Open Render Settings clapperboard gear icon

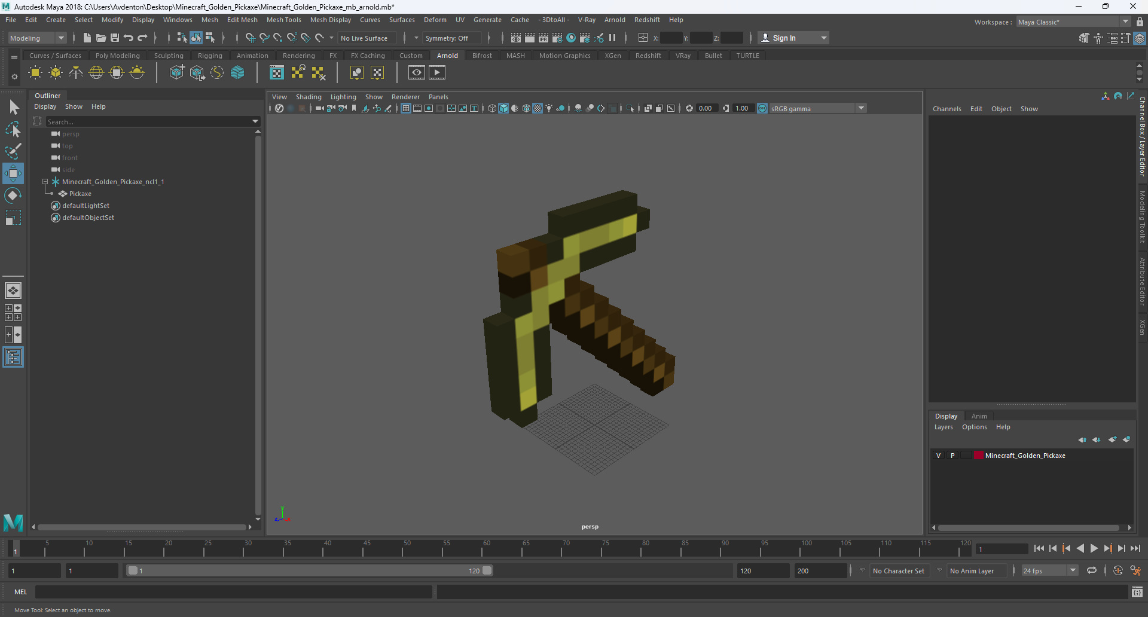(557, 38)
